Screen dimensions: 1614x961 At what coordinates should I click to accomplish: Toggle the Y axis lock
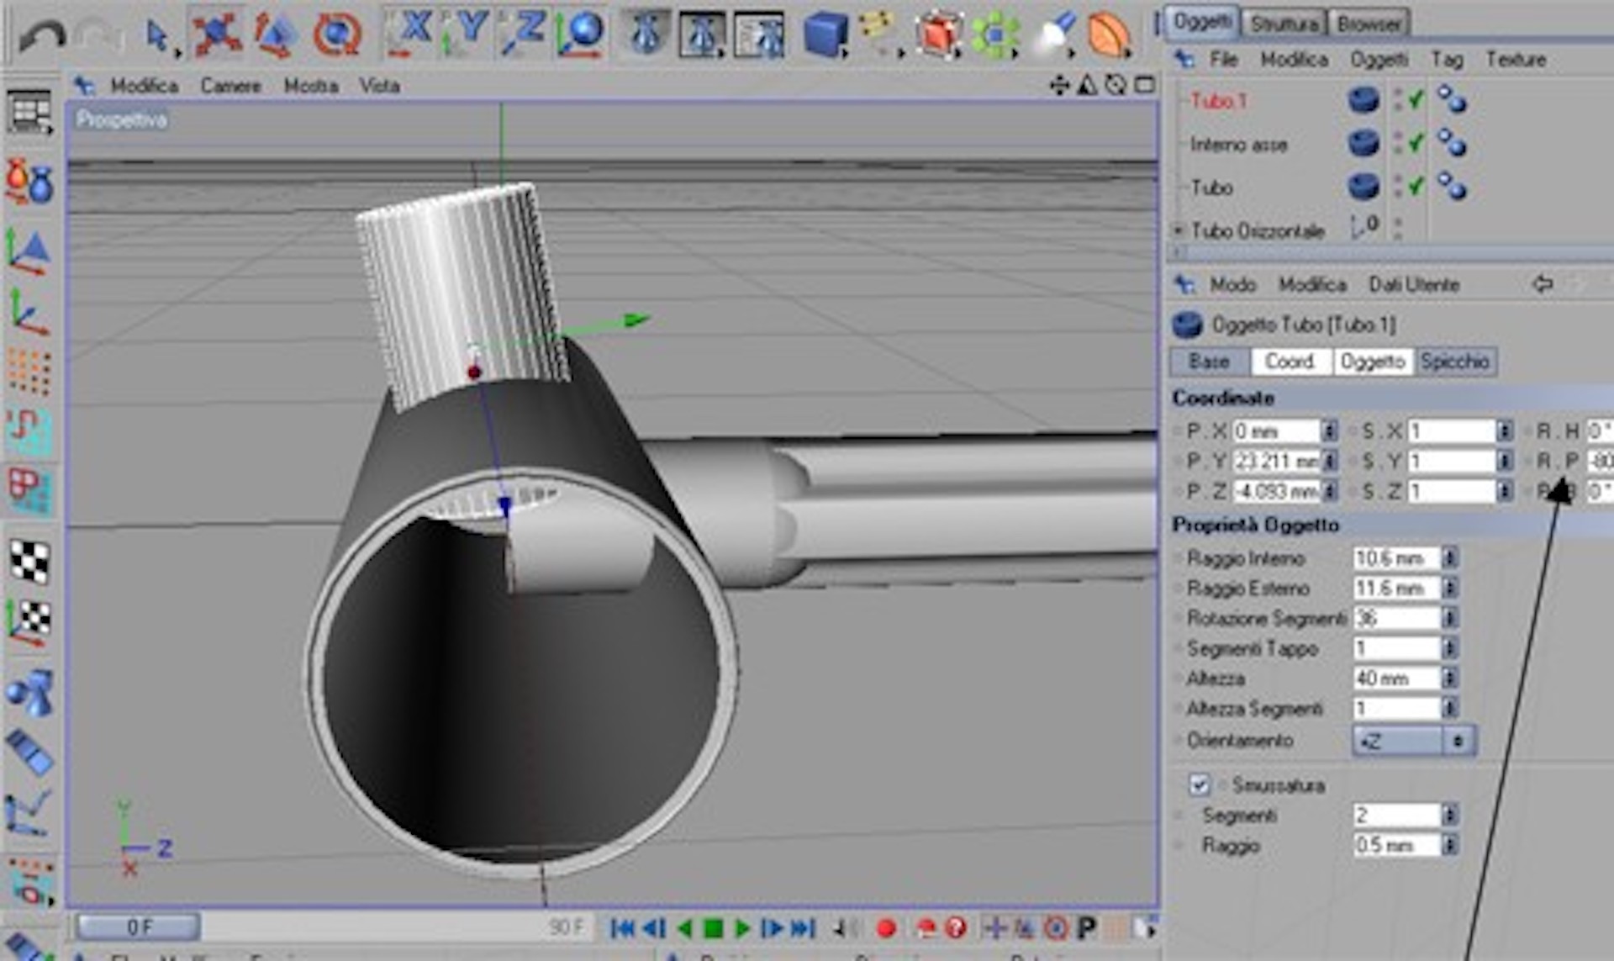[x=466, y=34]
